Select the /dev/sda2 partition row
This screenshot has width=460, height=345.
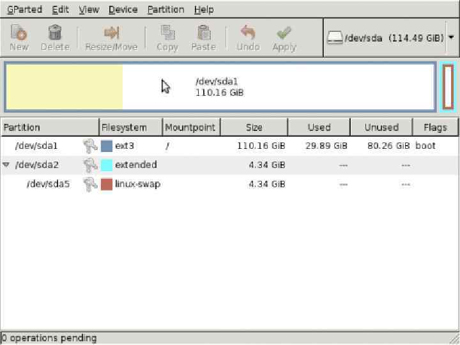pyautogui.click(x=229, y=165)
